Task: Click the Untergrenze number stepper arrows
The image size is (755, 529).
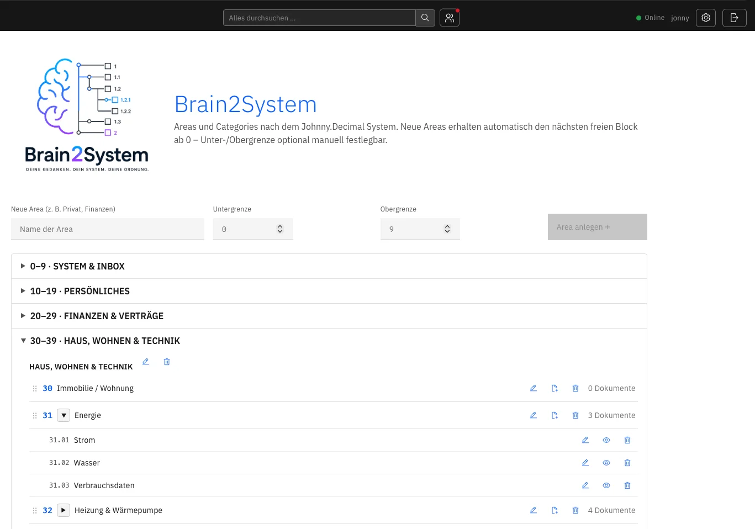Action: (x=280, y=229)
